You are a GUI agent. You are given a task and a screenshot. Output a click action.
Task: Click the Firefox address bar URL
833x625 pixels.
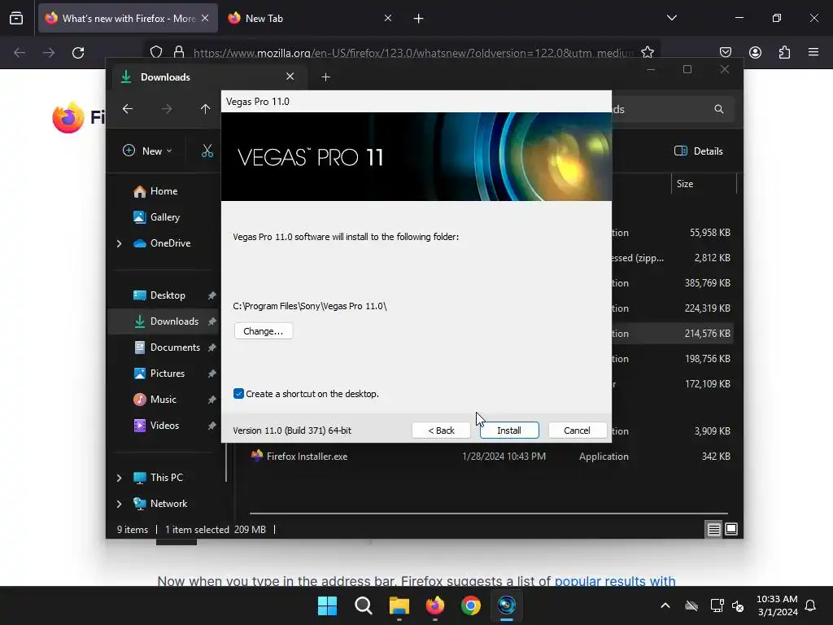(413, 53)
